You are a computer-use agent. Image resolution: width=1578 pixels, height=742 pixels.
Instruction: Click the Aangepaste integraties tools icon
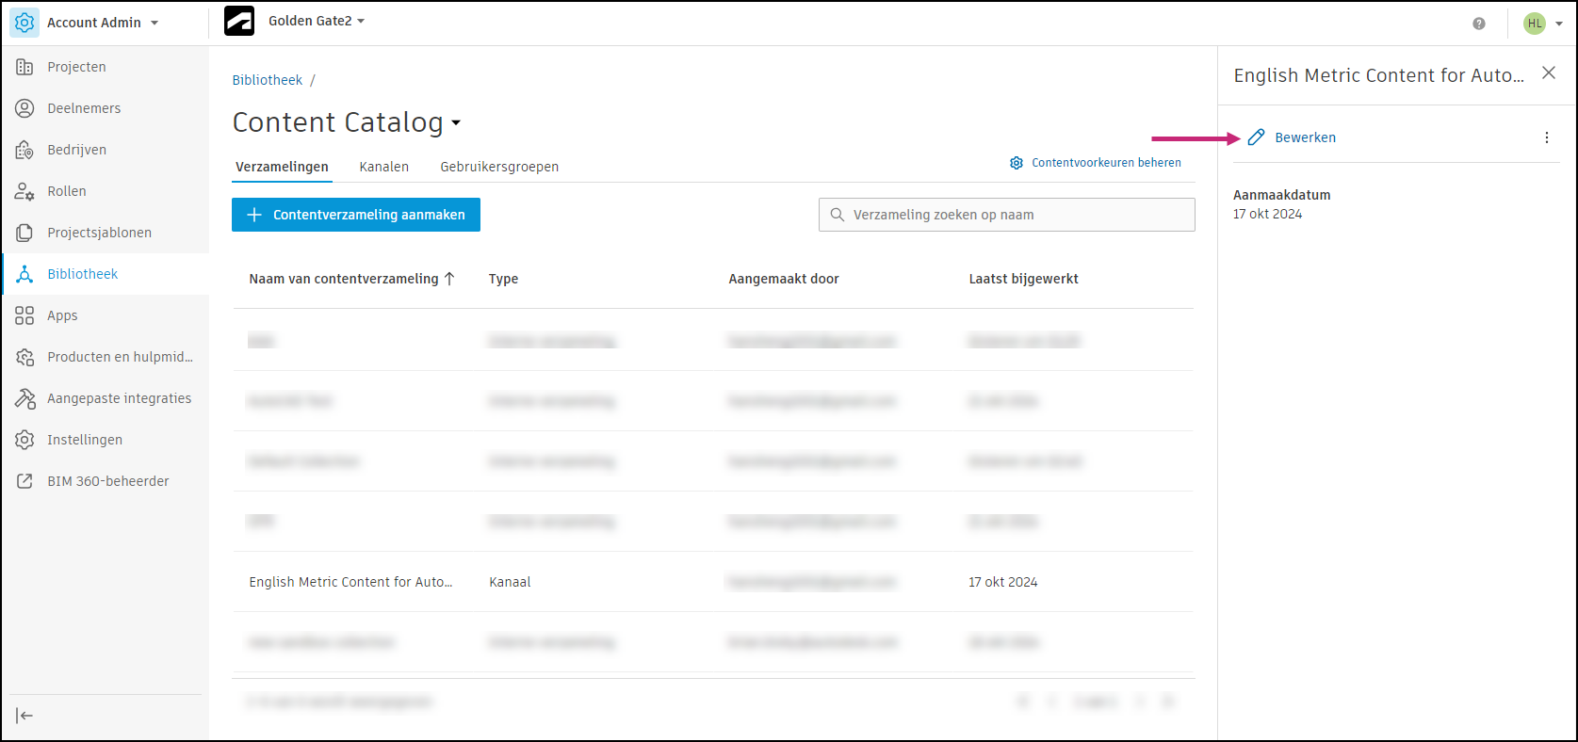point(24,398)
